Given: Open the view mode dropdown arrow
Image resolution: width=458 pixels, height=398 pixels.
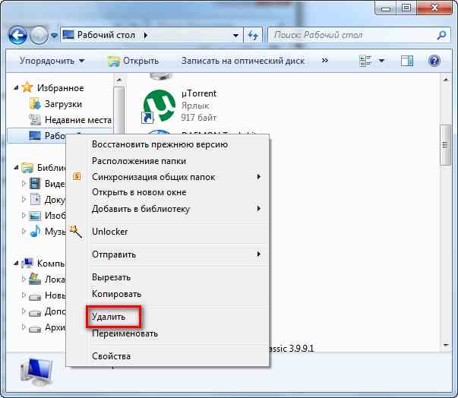Looking at the screenshot, I should coord(381,61).
